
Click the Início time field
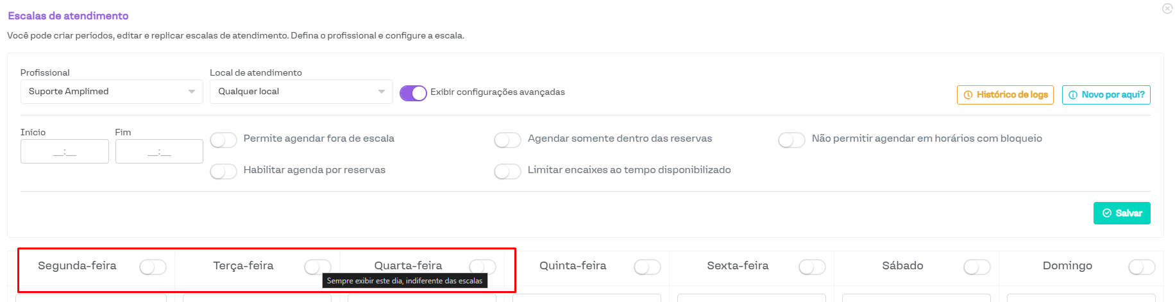(x=65, y=152)
